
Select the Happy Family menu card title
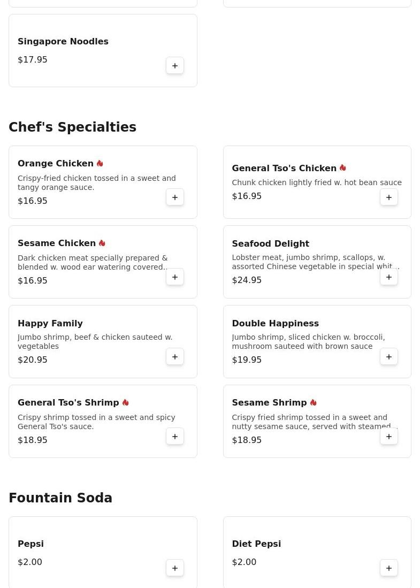pos(50,324)
